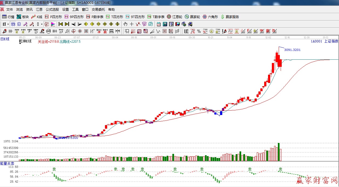Image resolution: width=339 pixels, height=187 pixels.
Task: Open the 公式选股 menu
Action: coord(52,10)
